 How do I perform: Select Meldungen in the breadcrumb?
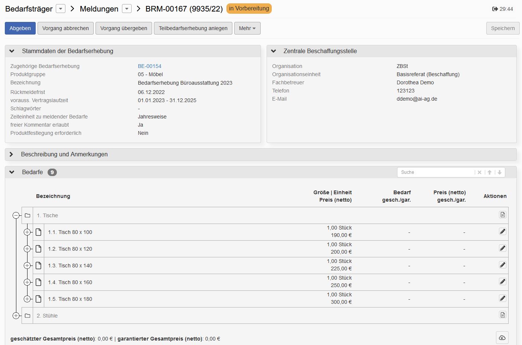tap(99, 9)
